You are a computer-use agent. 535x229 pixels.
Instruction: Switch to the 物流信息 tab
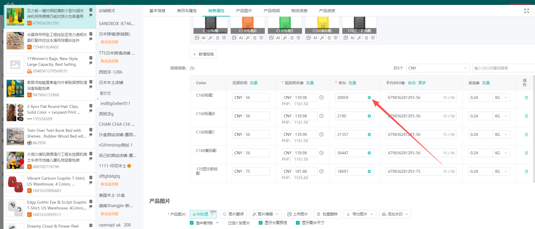coord(299,11)
